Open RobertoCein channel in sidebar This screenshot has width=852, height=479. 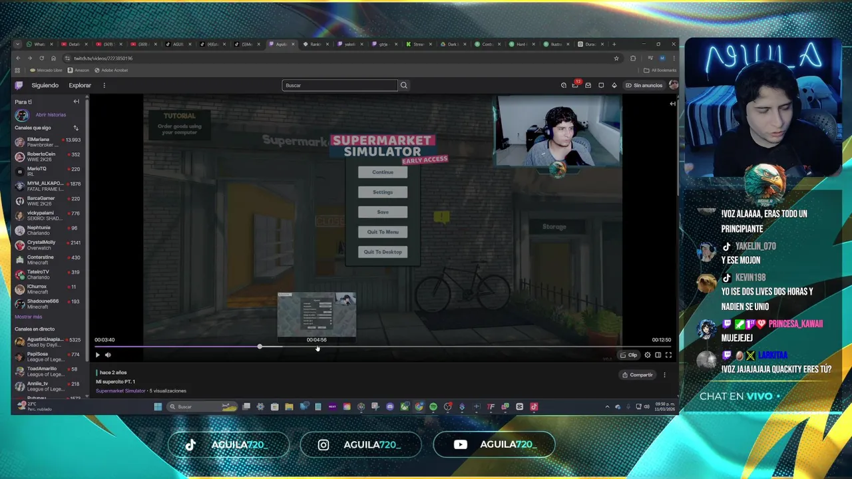(48, 156)
